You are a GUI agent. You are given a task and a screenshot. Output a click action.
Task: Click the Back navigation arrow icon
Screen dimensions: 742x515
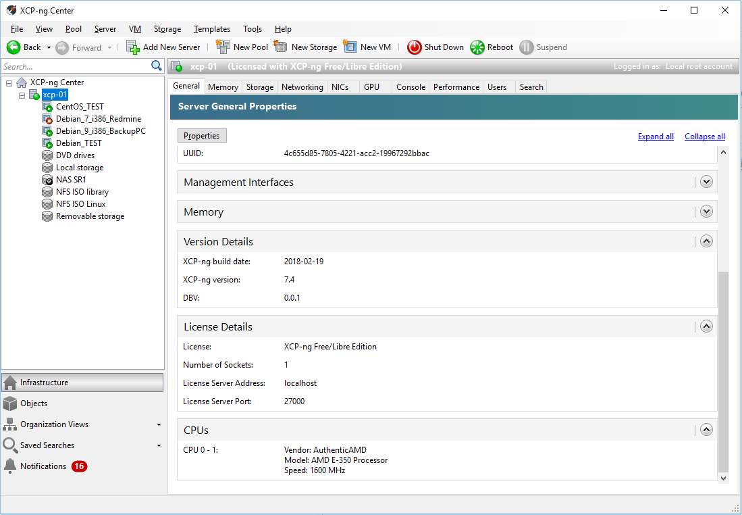[14, 47]
